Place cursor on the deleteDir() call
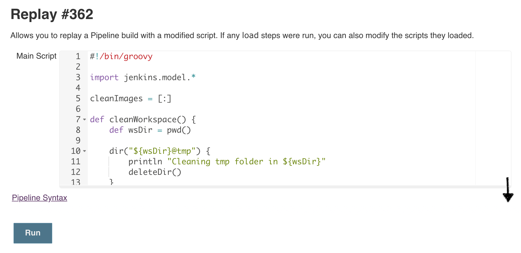521x253 pixels. coord(155,172)
